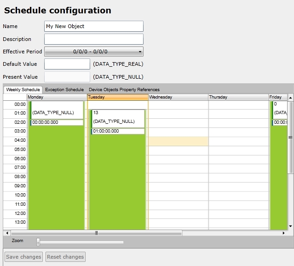
Task: Click the Reset changes button
Action: pyautogui.click(x=65, y=257)
